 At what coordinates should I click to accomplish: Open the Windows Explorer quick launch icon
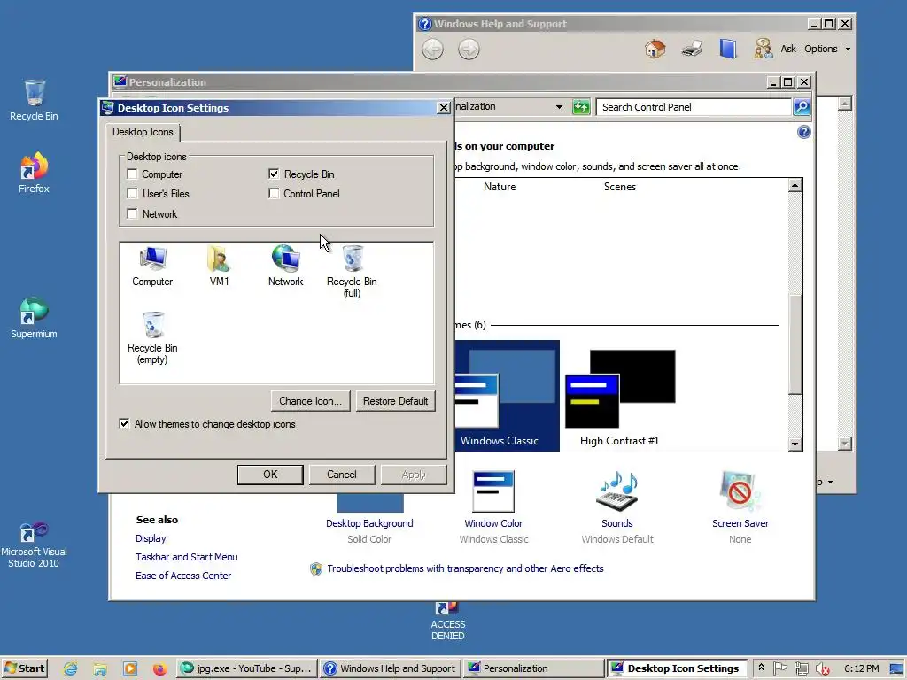point(100,668)
